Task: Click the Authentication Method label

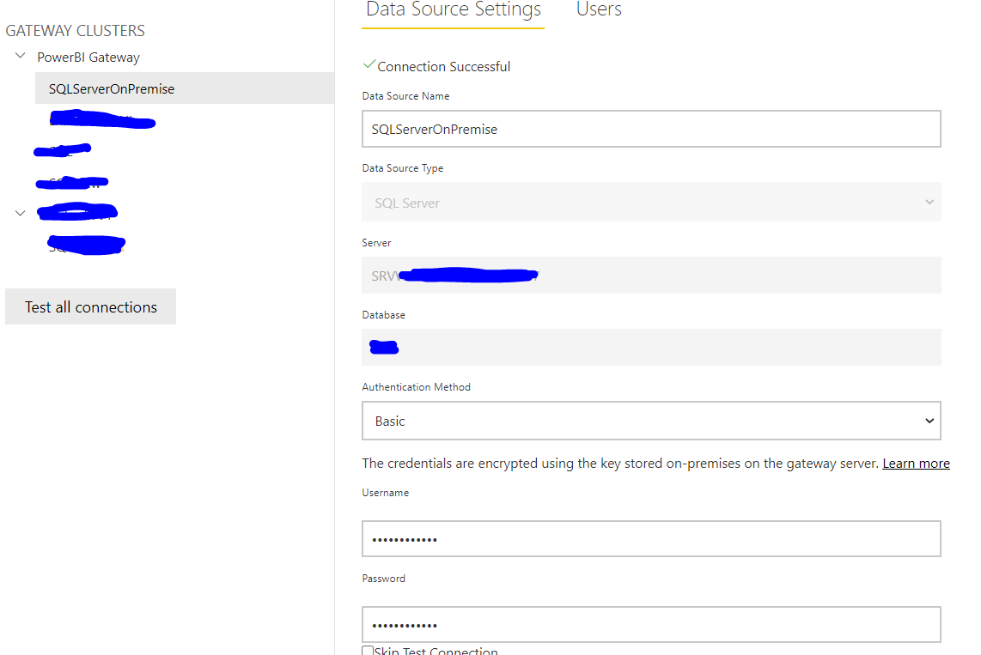Action: 416,387
